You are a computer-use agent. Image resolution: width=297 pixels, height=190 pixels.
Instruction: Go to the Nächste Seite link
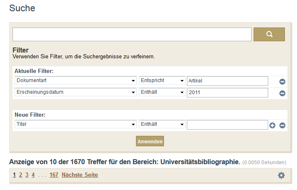[x=80, y=175]
